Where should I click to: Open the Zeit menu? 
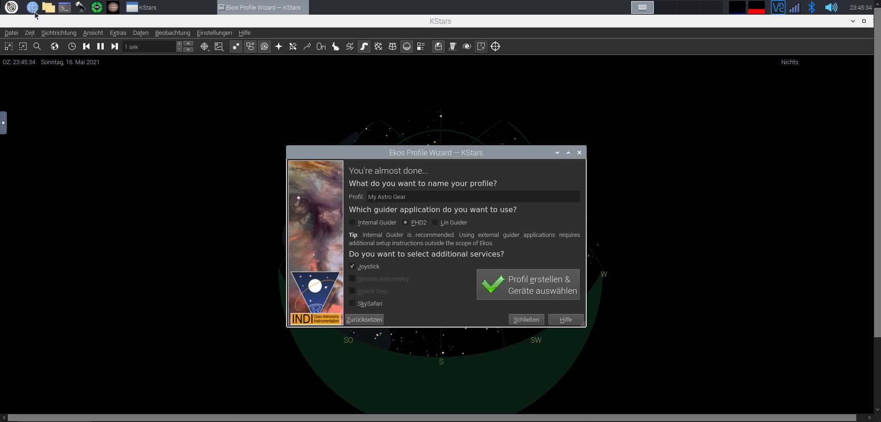(x=29, y=33)
